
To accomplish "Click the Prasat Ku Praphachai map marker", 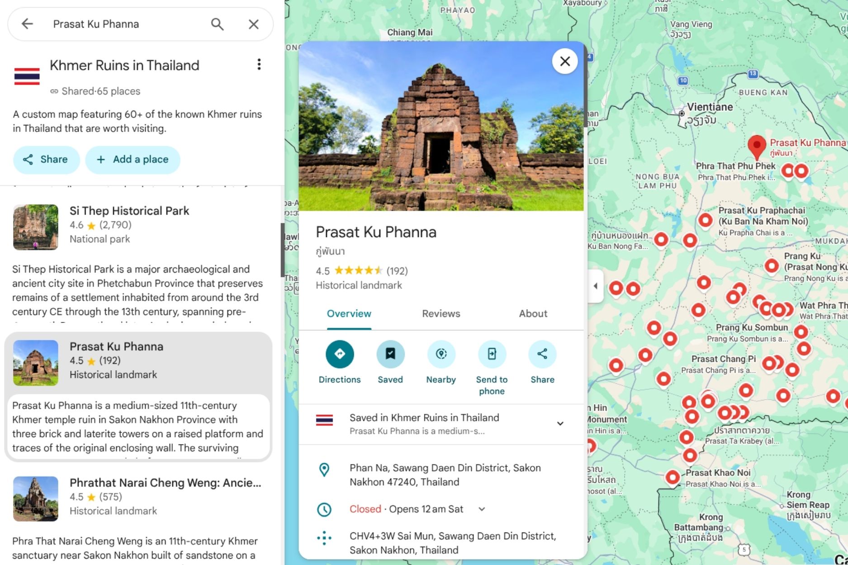I will 706,220.
